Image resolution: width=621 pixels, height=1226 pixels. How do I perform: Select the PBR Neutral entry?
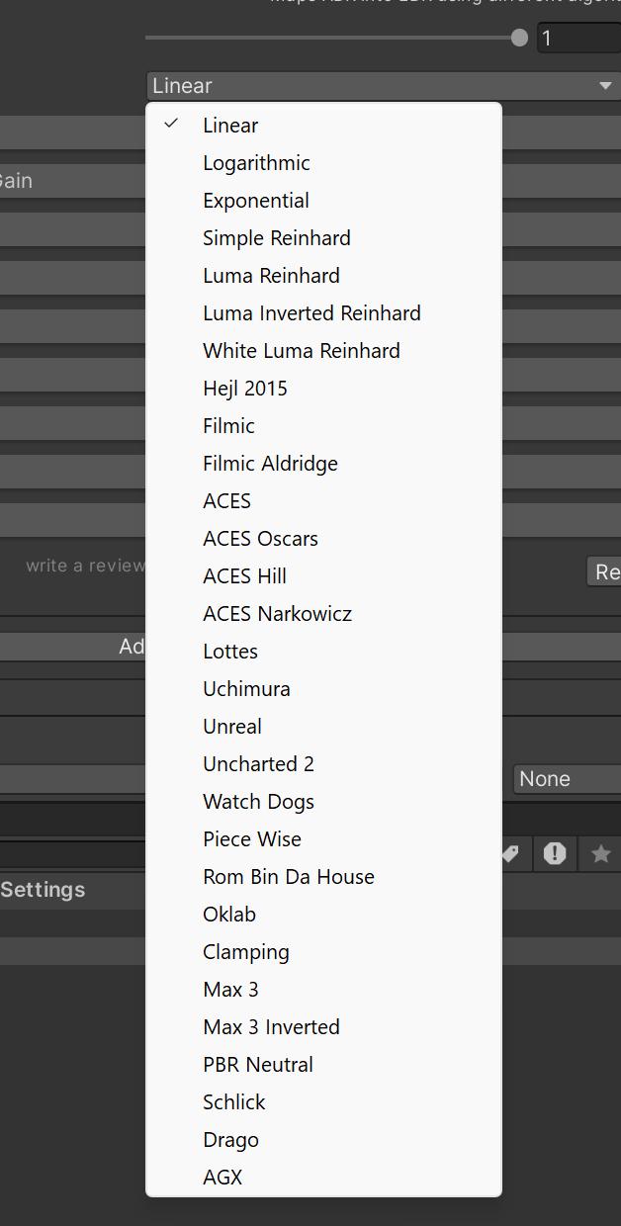pyautogui.click(x=257, y=1065)
